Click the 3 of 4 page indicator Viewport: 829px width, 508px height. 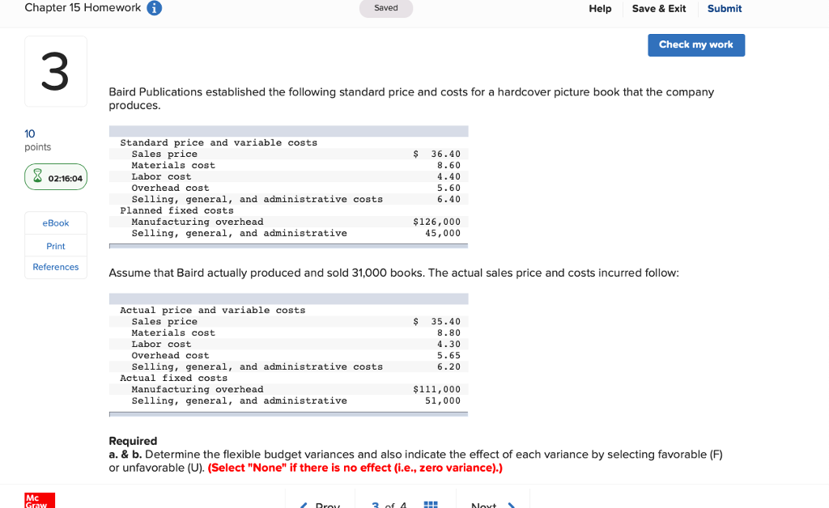pos(389,505)
